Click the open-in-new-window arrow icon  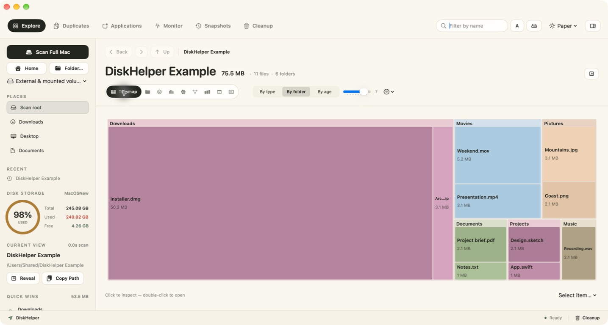[591, 74]
